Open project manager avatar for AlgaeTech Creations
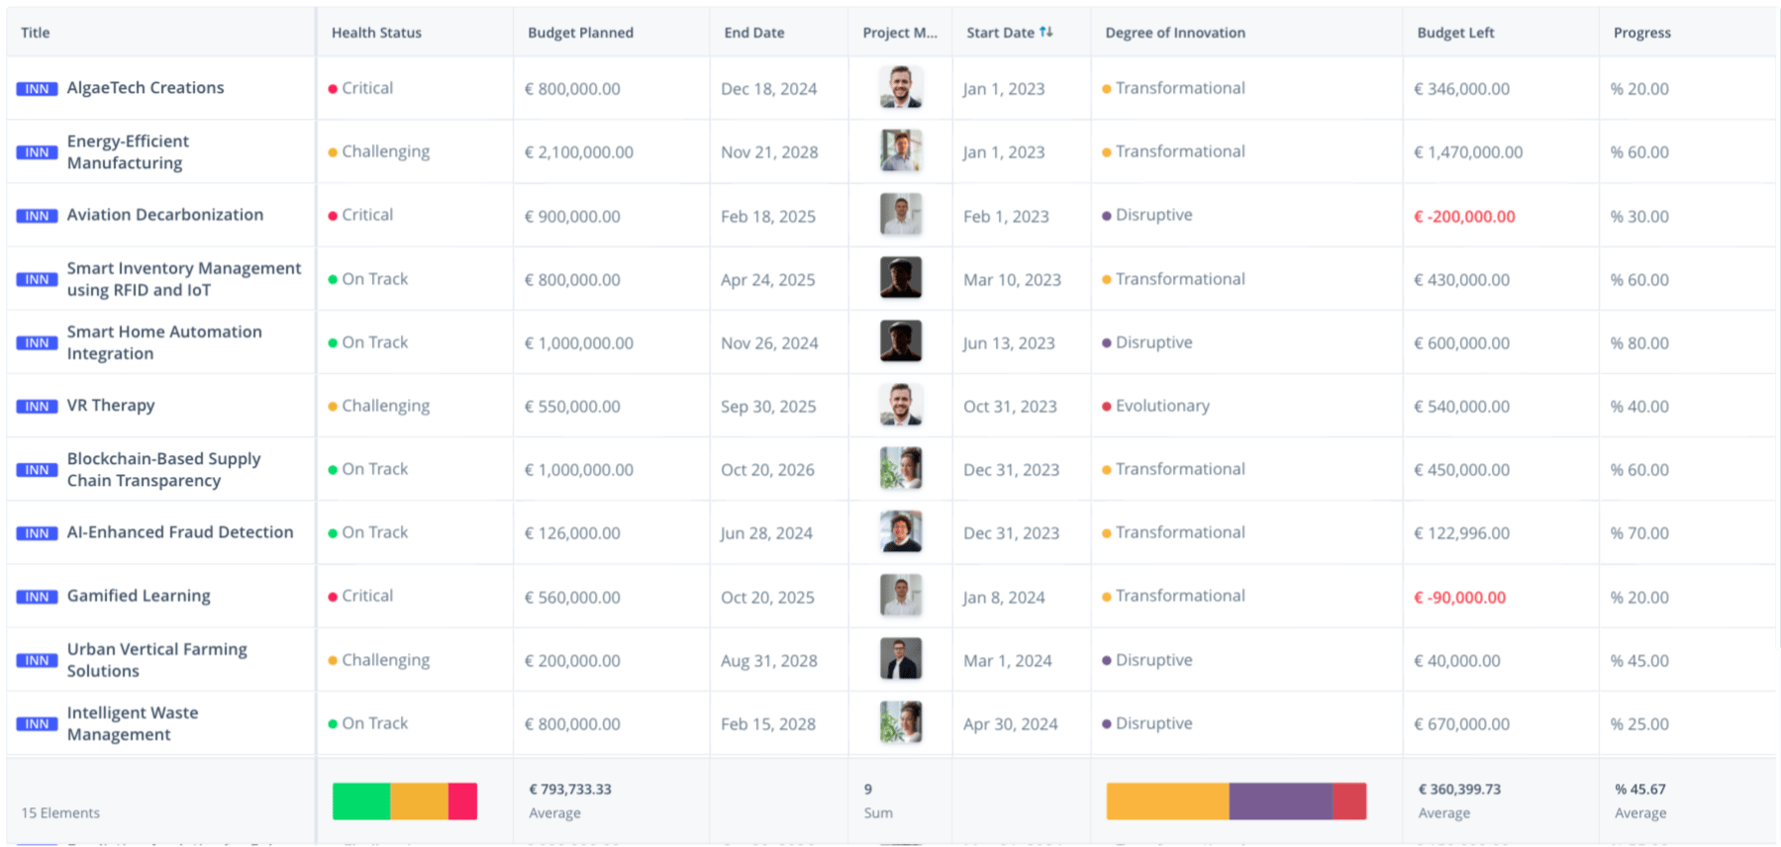 coord(900,88)
